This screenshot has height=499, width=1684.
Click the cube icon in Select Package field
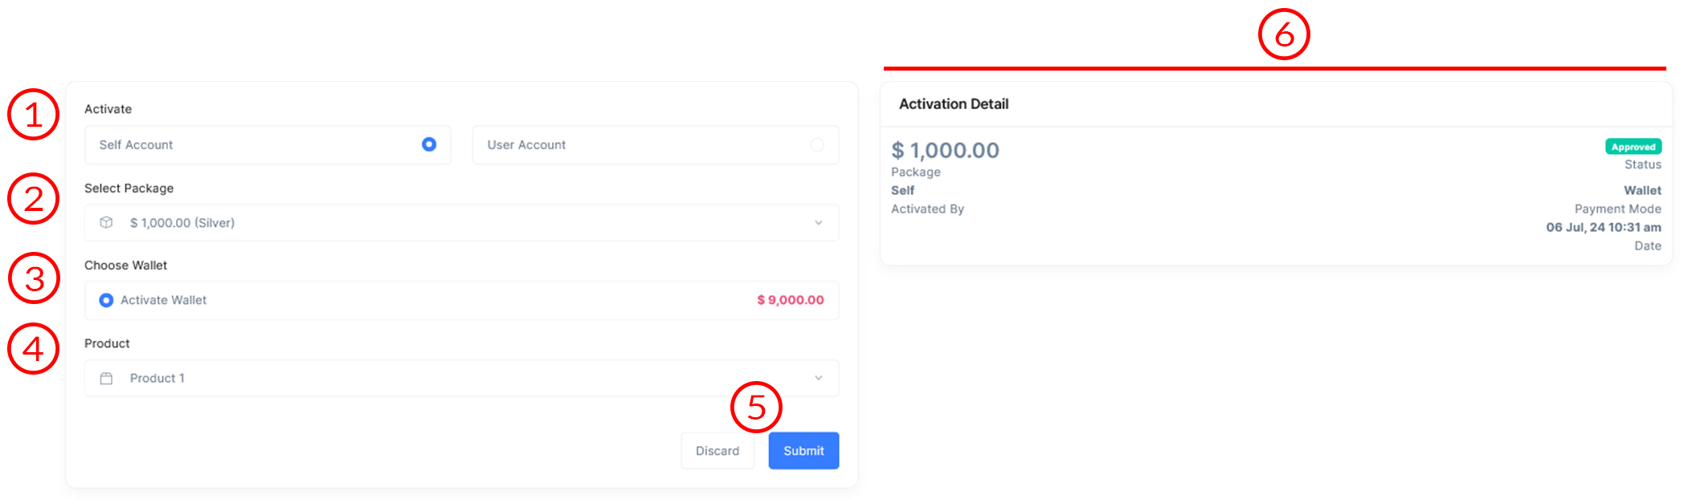tap(106, 223)
